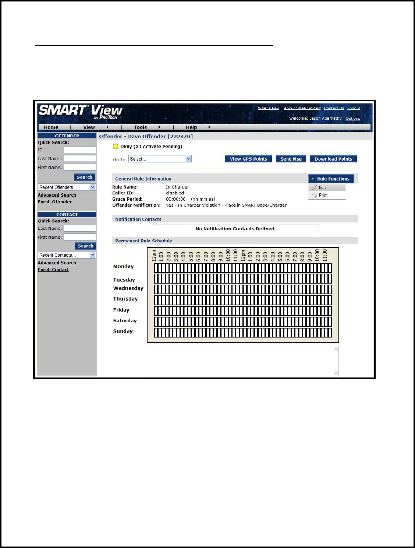The image size is (415, 548).
Task: Click the 'Notification Contacts' header
Action: pyautogui.click(x=138, y=219)
